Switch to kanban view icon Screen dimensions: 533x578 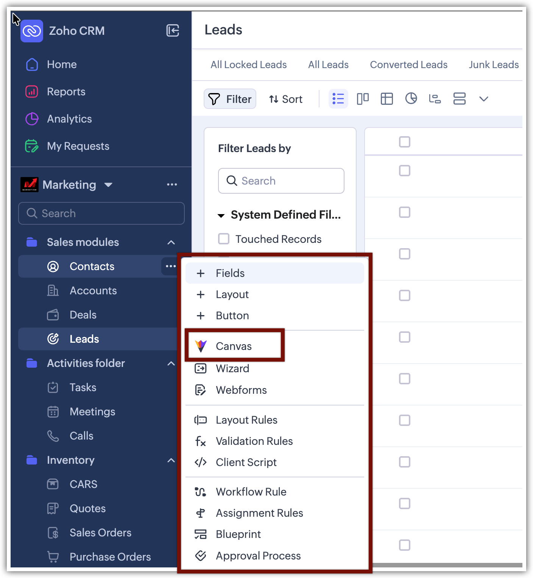[363, 99]
